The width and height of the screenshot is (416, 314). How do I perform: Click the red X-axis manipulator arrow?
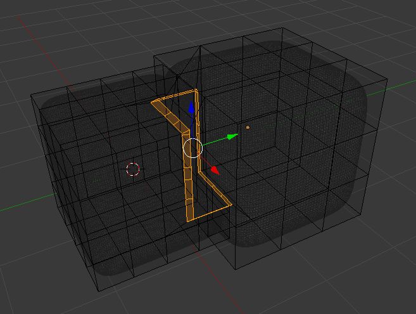215,171
